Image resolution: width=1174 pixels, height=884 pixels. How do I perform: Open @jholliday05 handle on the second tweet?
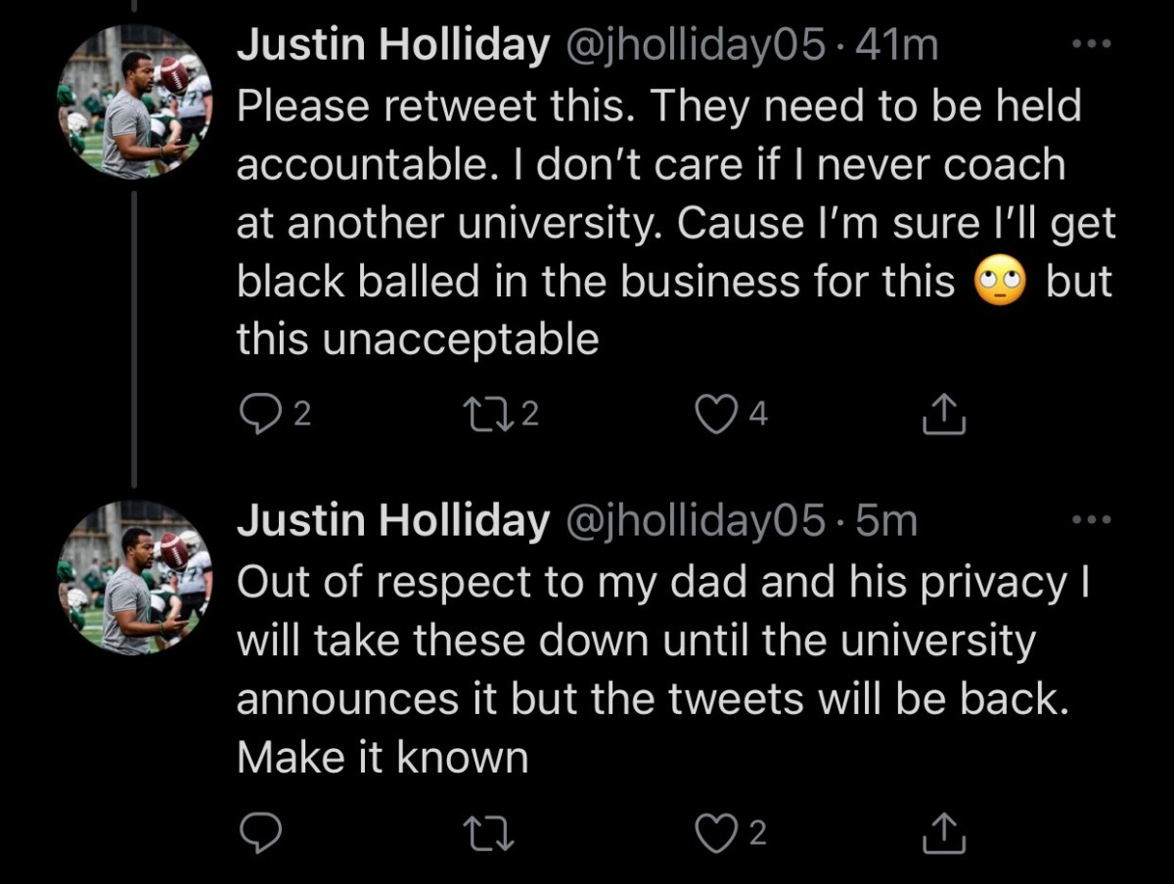[693, 522]
